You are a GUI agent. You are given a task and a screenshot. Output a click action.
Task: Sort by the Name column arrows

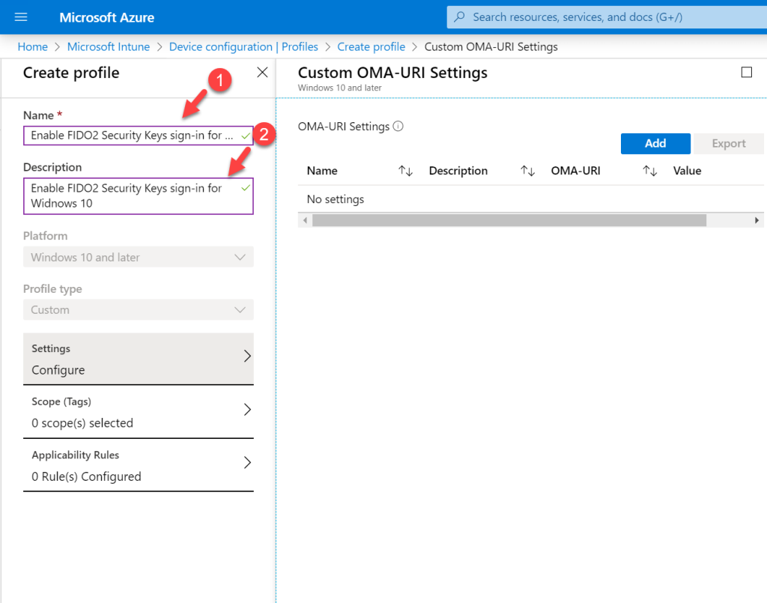click(405, 171)
